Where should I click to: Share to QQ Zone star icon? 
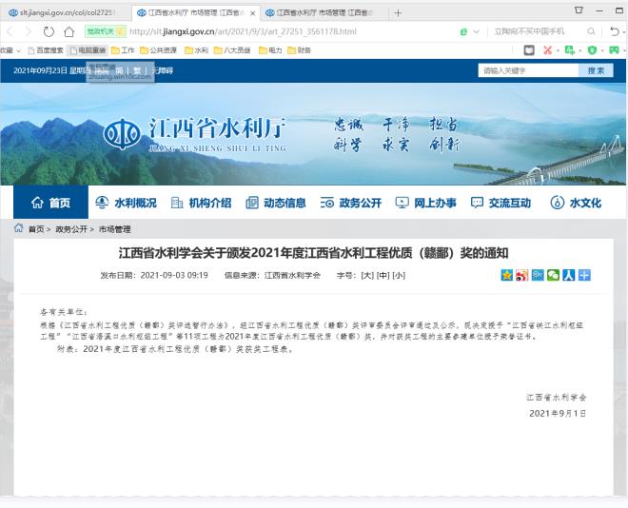point(506,275)
